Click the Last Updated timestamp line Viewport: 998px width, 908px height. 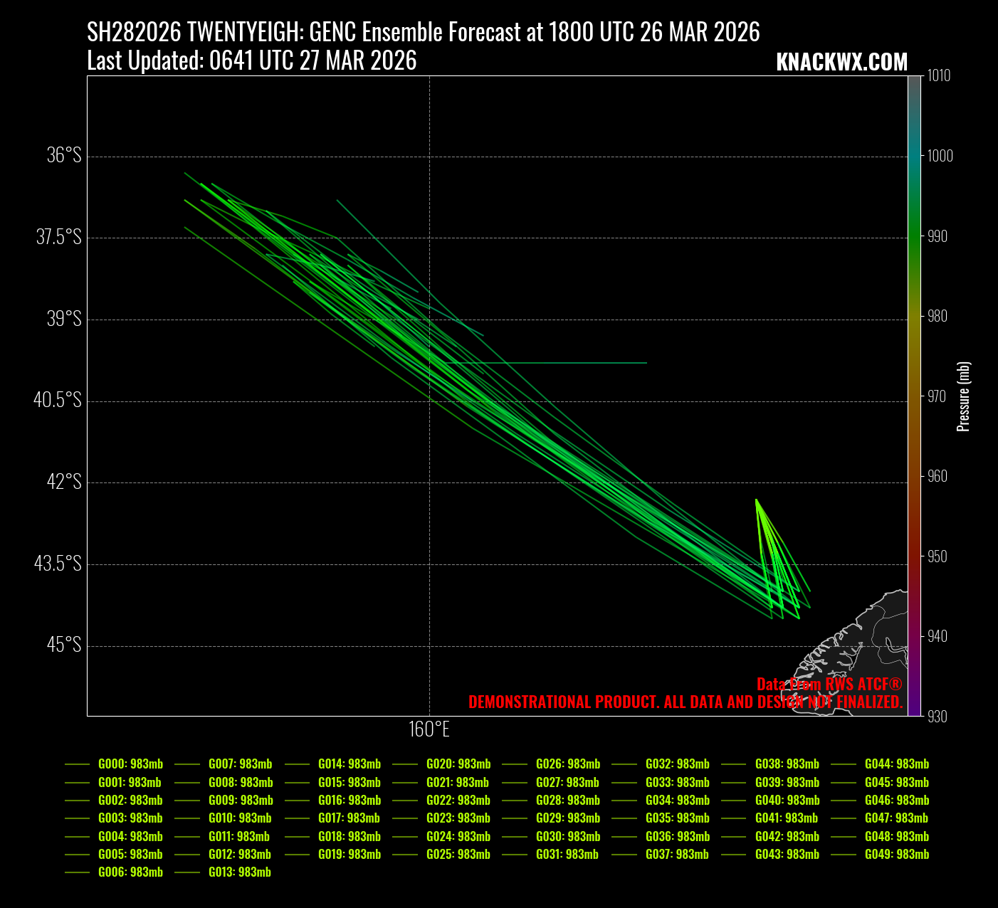(251, 61)
